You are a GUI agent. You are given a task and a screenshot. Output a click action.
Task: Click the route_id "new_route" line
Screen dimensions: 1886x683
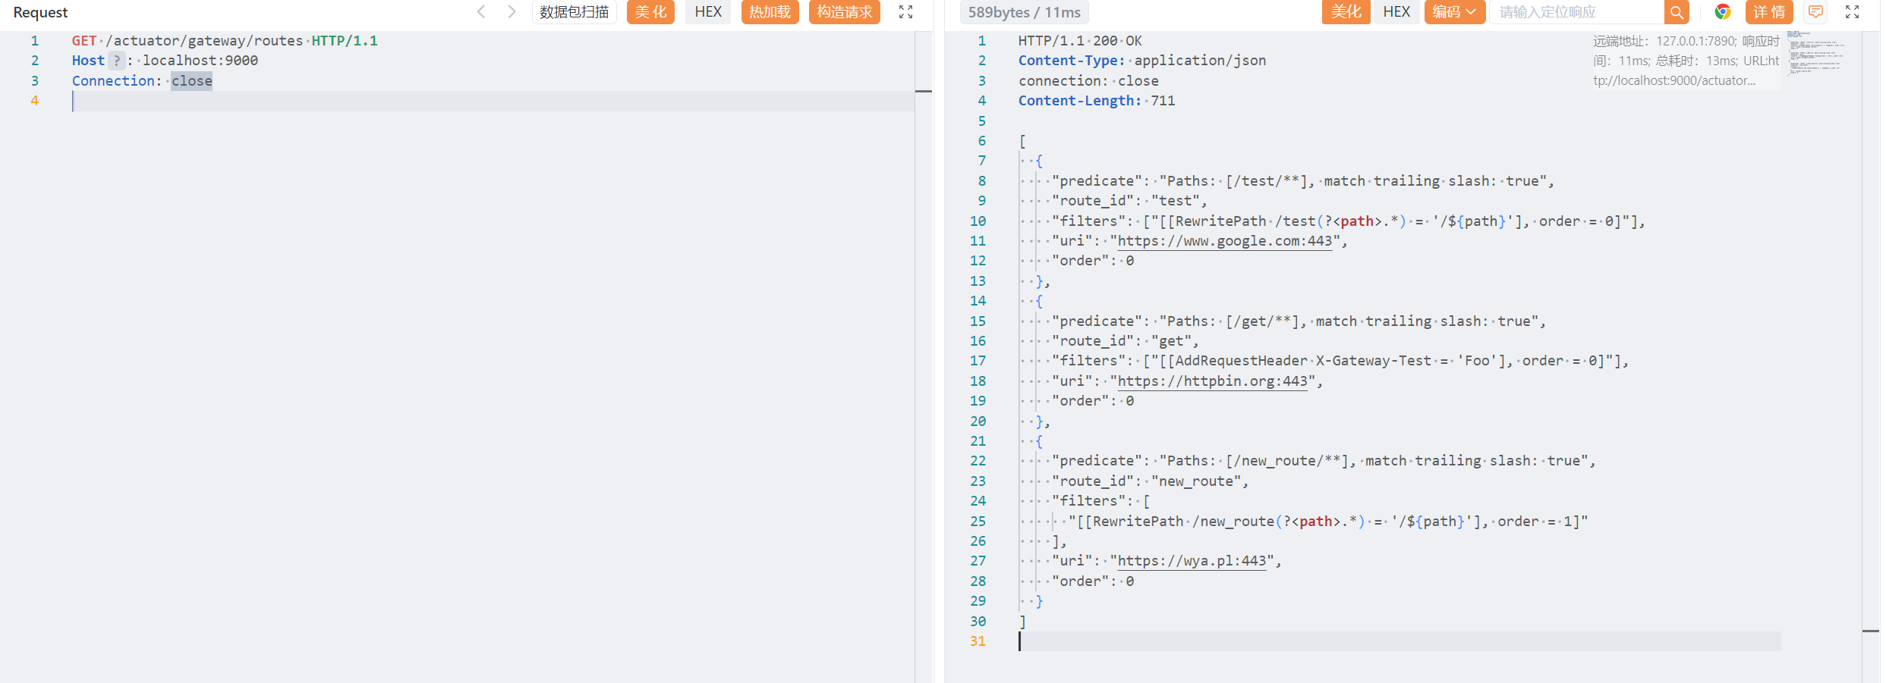pyautogui.click(x=1150, y=481)
